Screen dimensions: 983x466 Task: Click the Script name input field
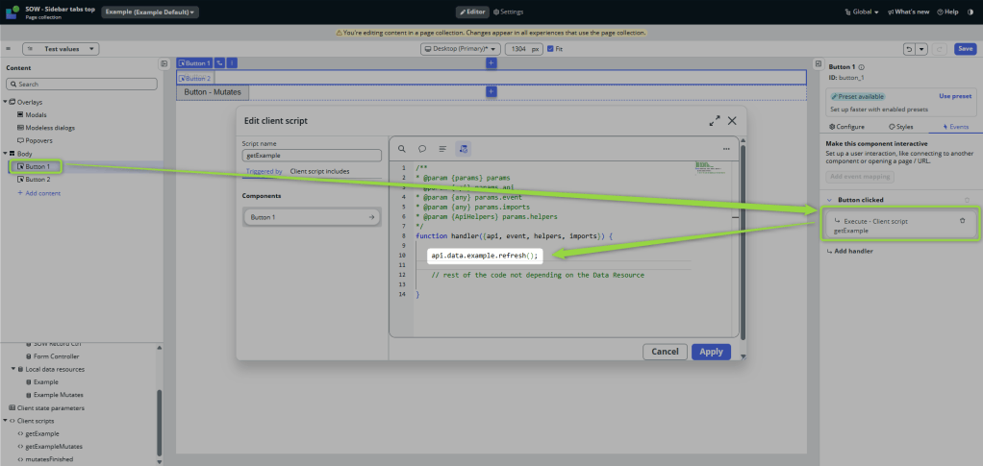click(312, 156)
